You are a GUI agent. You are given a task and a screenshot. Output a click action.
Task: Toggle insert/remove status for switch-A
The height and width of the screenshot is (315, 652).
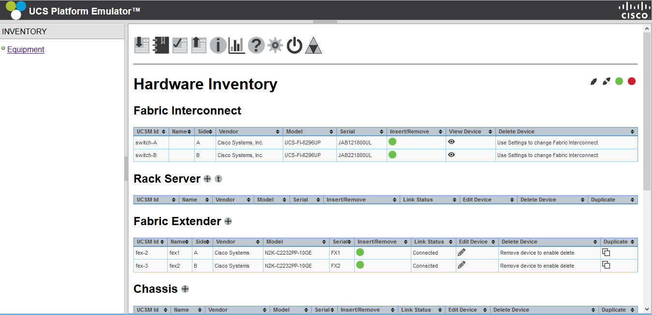click(392, 142)
